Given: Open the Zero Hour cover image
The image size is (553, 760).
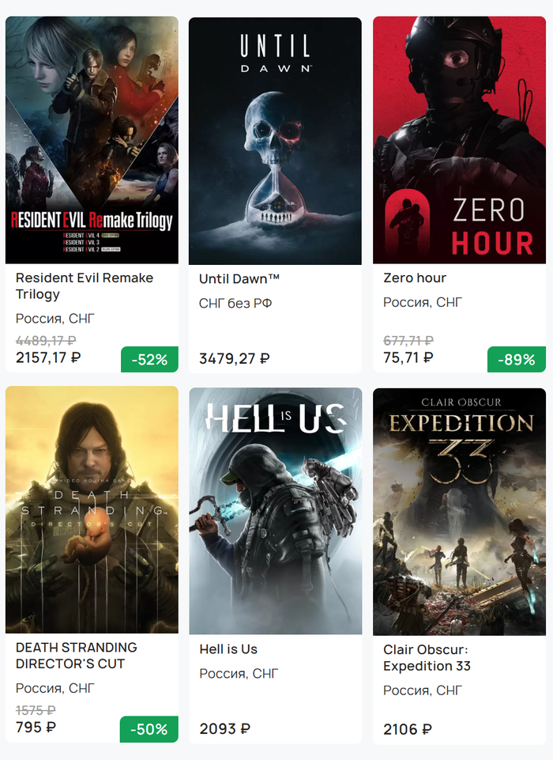Looking at the screenshot, I should [459, 140].
